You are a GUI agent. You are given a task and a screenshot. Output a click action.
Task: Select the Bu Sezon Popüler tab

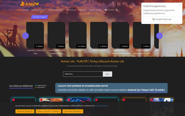pos(40,17)
